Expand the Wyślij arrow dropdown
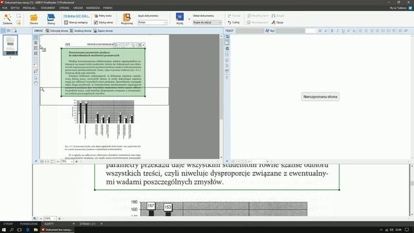 (x=189, y=19)
